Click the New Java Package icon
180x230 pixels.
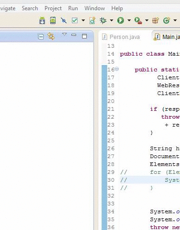click(x=155, y=20)
